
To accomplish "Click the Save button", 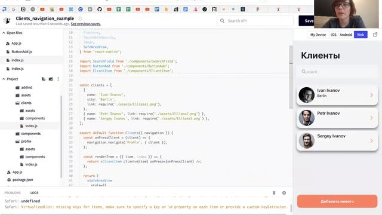I will click(x=306, y=21).
